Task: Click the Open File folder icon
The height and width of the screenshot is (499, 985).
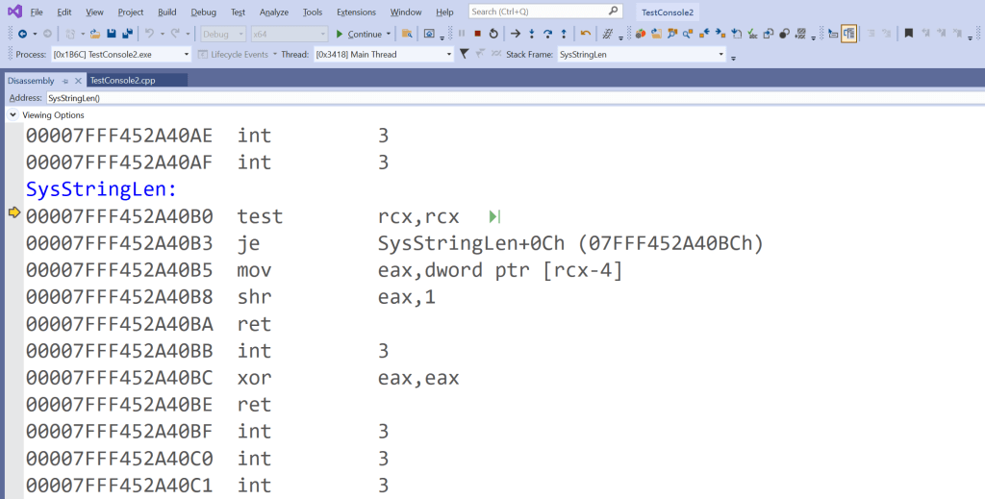Action: click(x=95, y=34)
